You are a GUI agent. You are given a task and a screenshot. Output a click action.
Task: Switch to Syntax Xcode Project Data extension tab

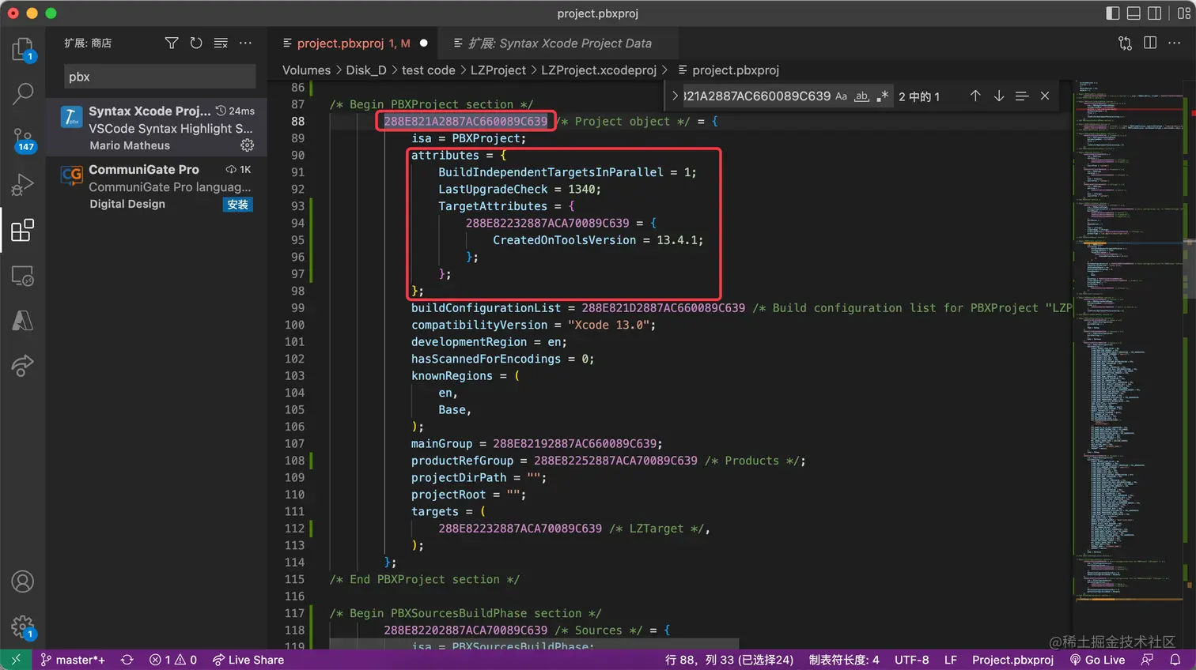pyautogui.click(x=559, y=43)
